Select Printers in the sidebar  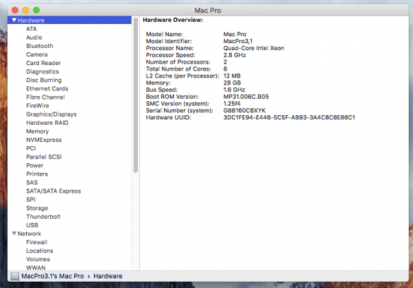[x=37, y=174]
